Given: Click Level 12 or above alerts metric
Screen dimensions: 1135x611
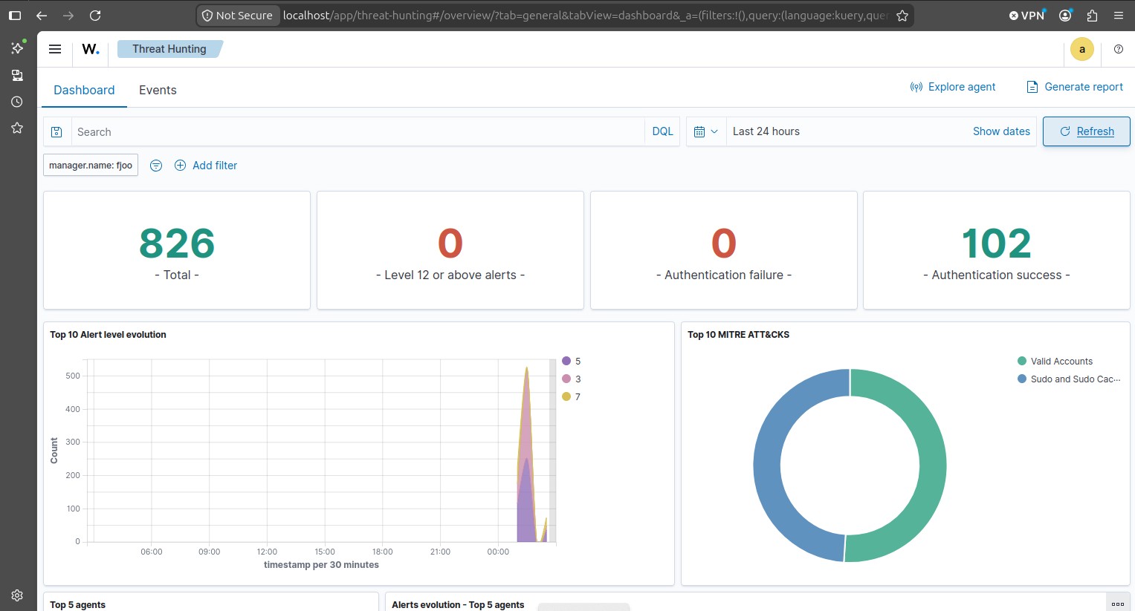Looking at the screenshot, I should pos(450,251).
